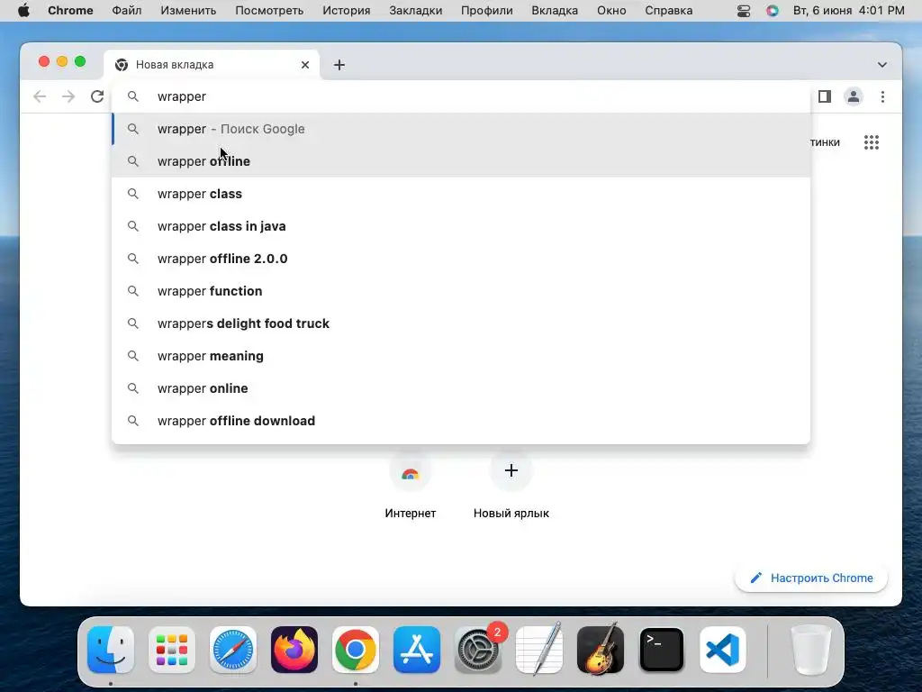Open the Вкладка menu
The image size is (922, 692).
click(555, 11)
